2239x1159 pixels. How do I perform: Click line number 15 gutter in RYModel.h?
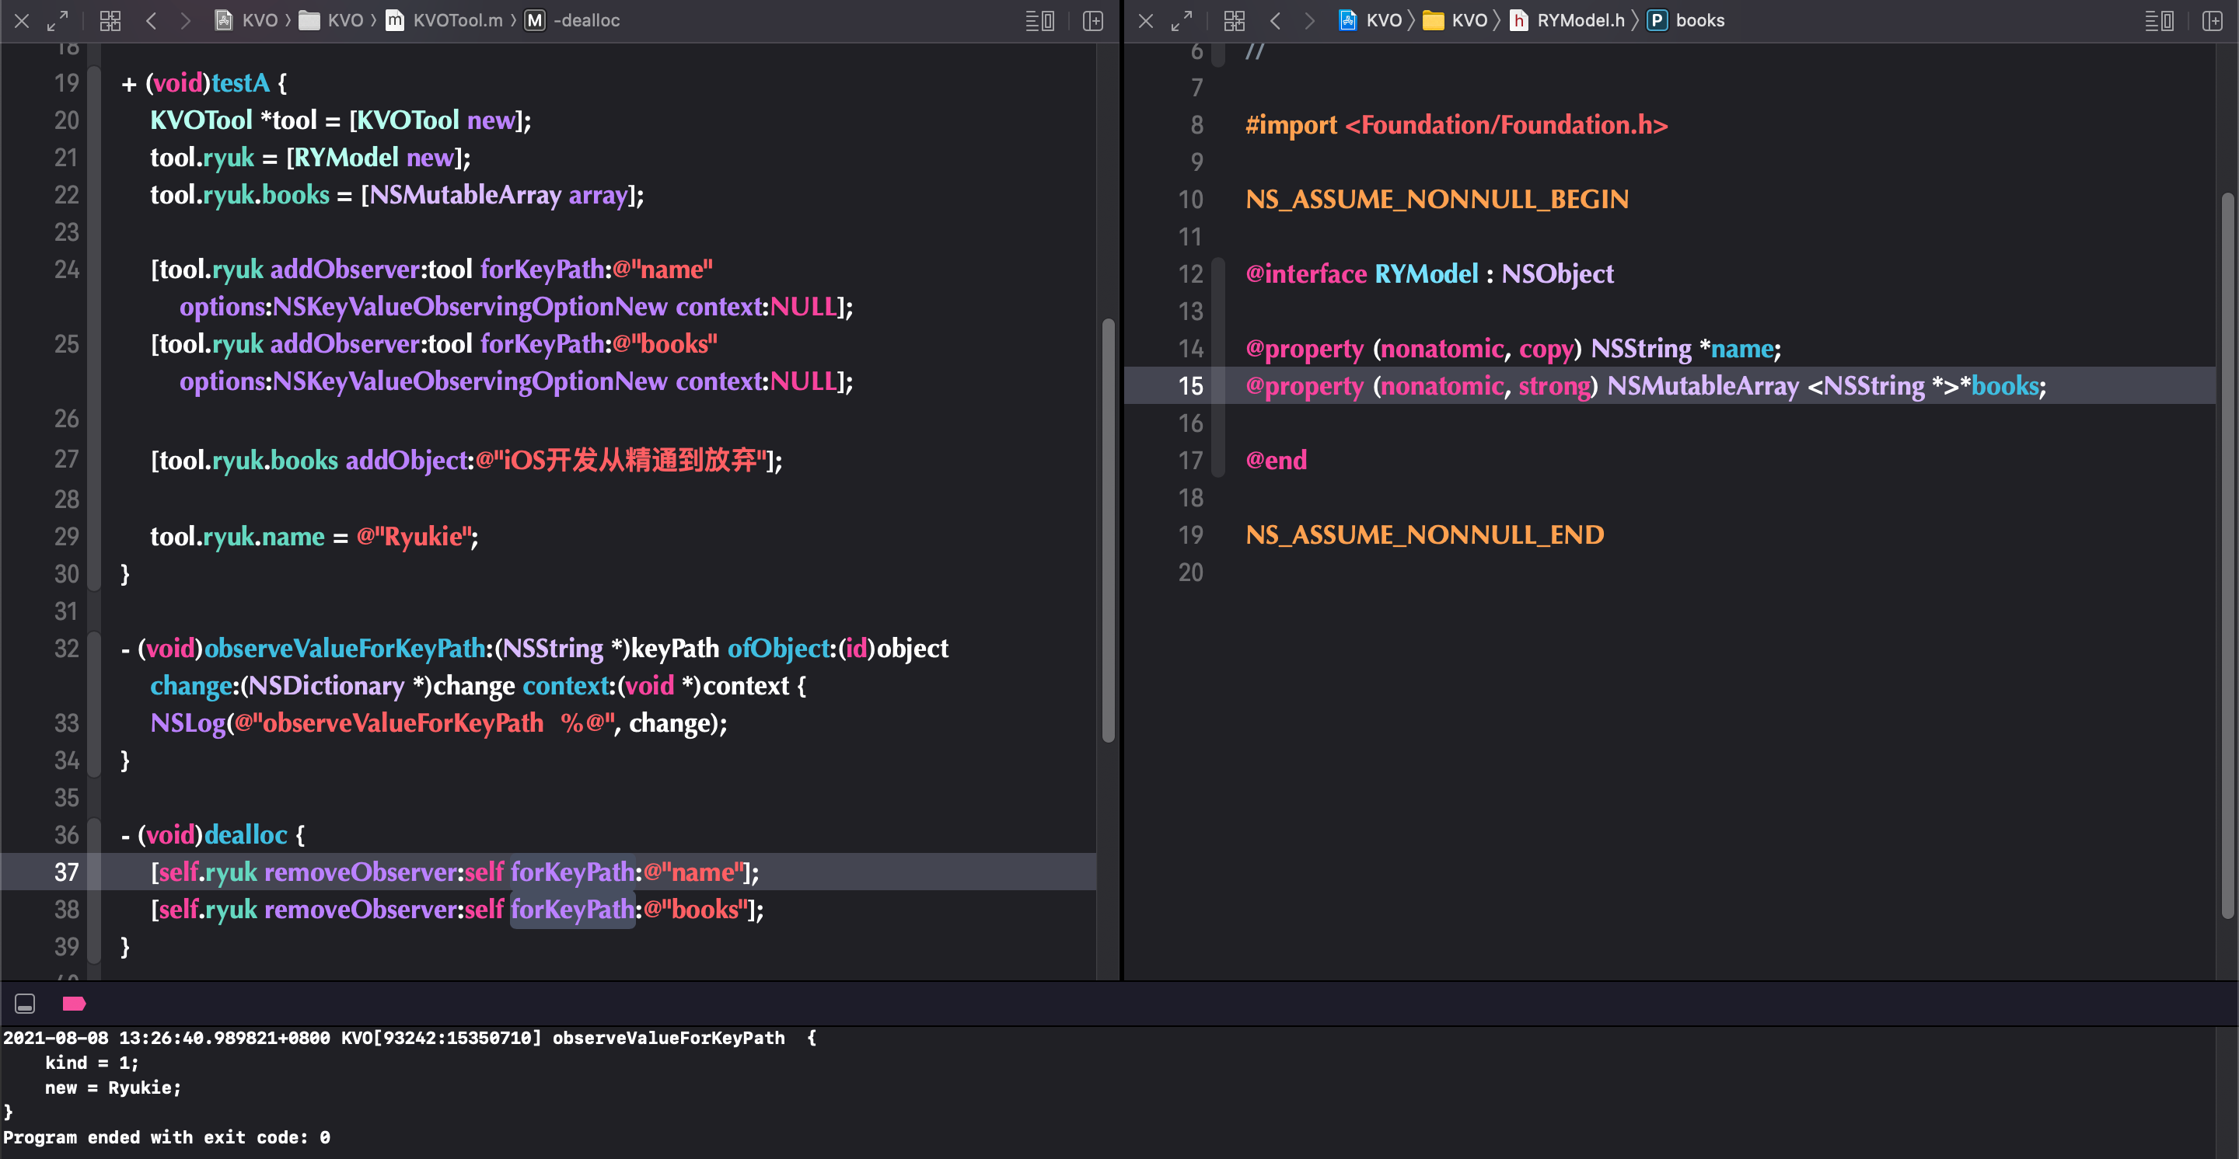tap(1191, 385)
